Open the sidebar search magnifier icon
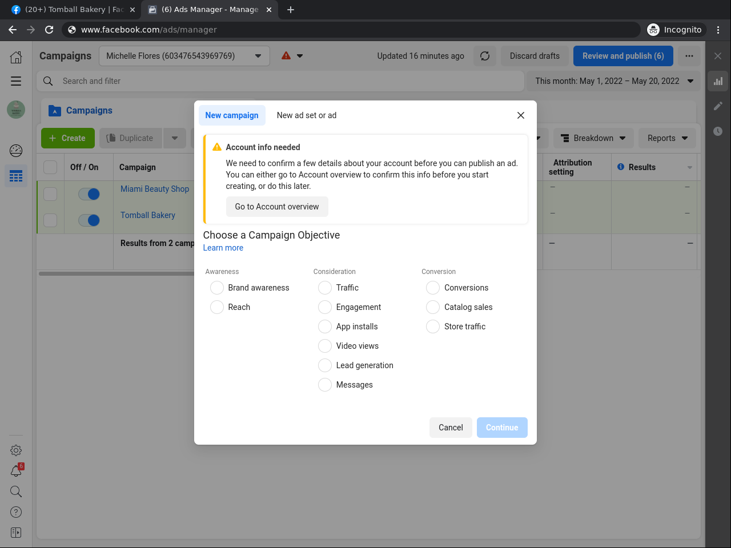 click(x=16, y=491)
